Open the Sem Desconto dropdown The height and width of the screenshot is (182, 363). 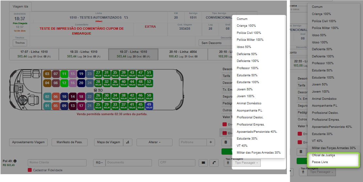(x=215, y=43)
